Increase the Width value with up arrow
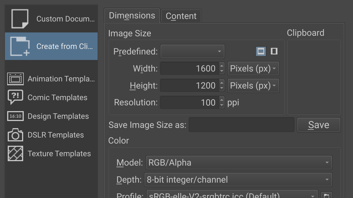The image size is (353, 198). tap(222, 66)
